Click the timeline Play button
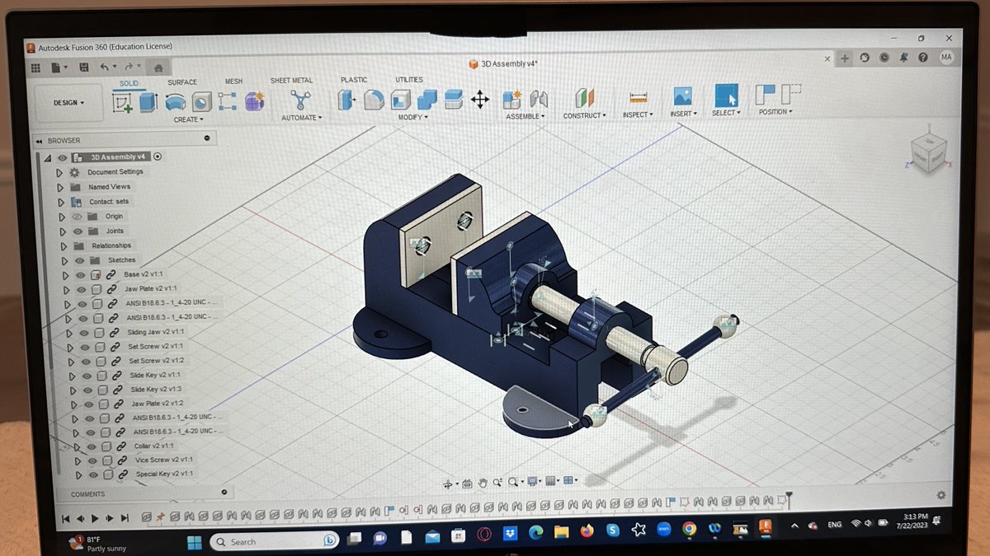990x556 pixels. [x=95, y=519]
